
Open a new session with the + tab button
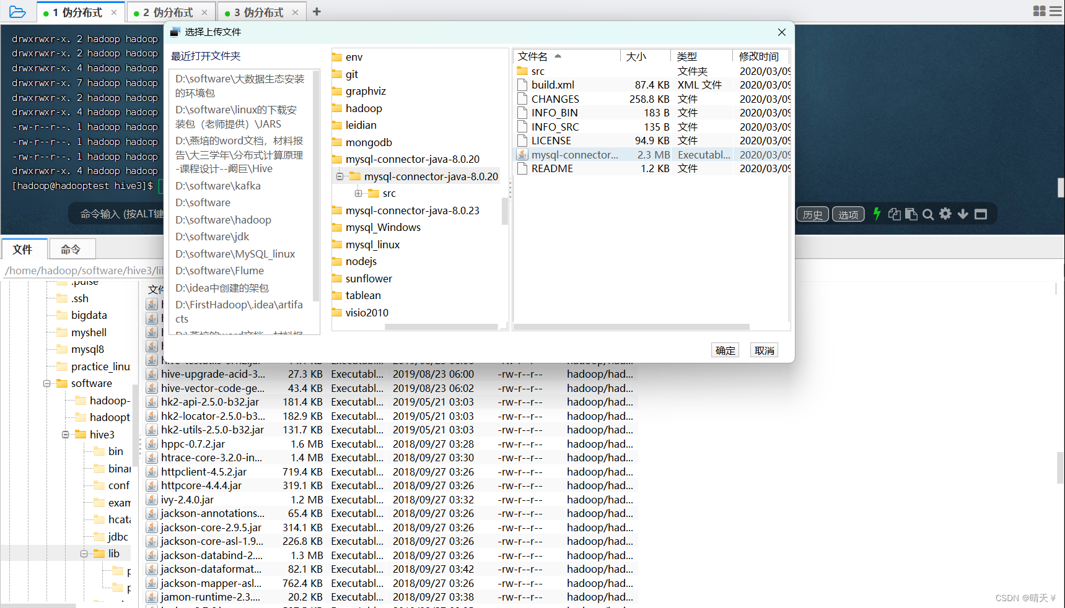(x=317, y=11)
